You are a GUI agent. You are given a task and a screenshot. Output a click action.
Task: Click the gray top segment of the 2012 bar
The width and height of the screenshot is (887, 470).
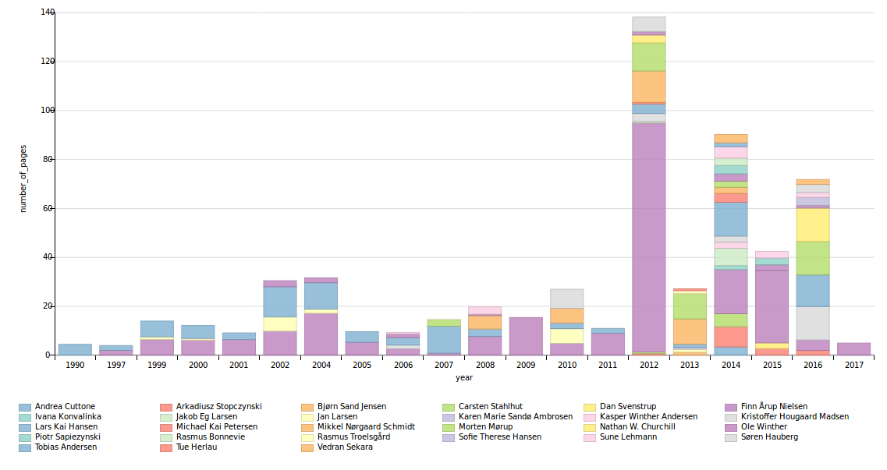(649, 24)
